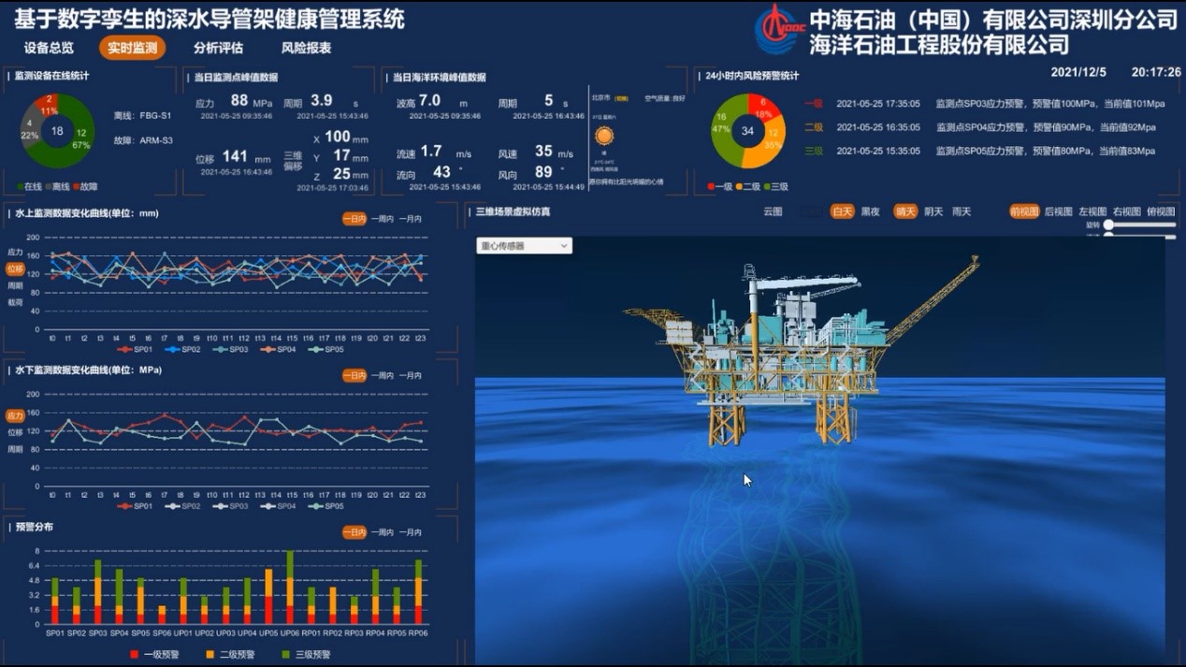The image size is (1186, 667).
Task: Click the city switch icon next to 北京市
Action: (621, 98)
